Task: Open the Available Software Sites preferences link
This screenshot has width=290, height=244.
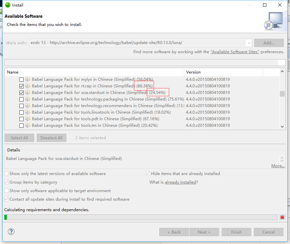Action: (235, 52)
